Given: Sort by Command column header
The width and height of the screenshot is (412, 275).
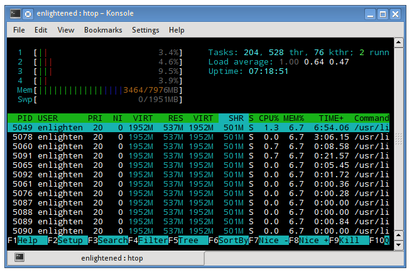Looking at the screenshot, I should coord(372,118).
